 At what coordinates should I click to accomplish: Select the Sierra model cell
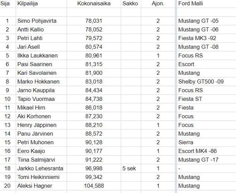tap(186, 142)
